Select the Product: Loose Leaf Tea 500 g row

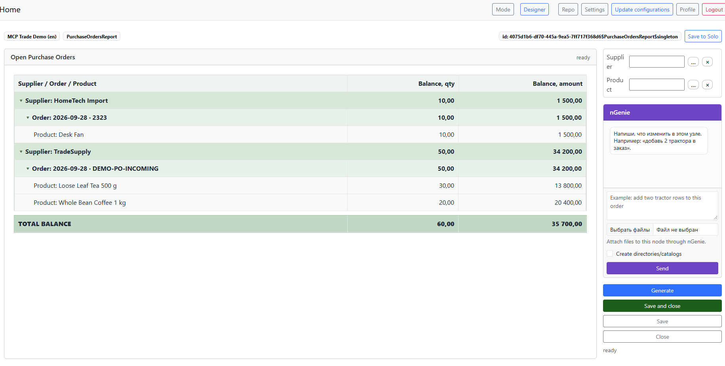click(300, 186)
